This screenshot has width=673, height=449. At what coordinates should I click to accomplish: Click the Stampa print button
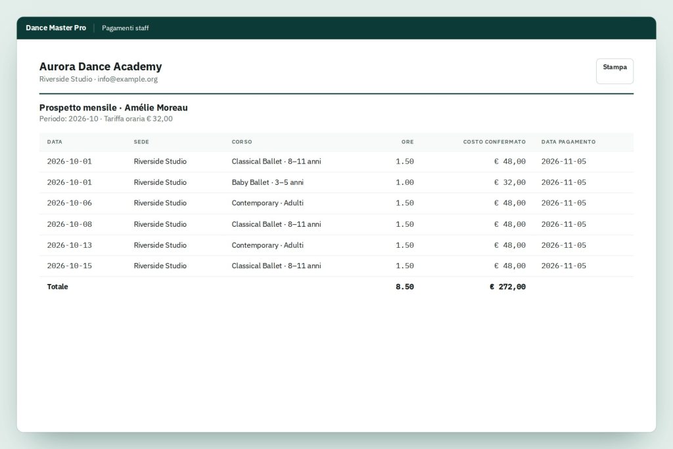point(615,71)
